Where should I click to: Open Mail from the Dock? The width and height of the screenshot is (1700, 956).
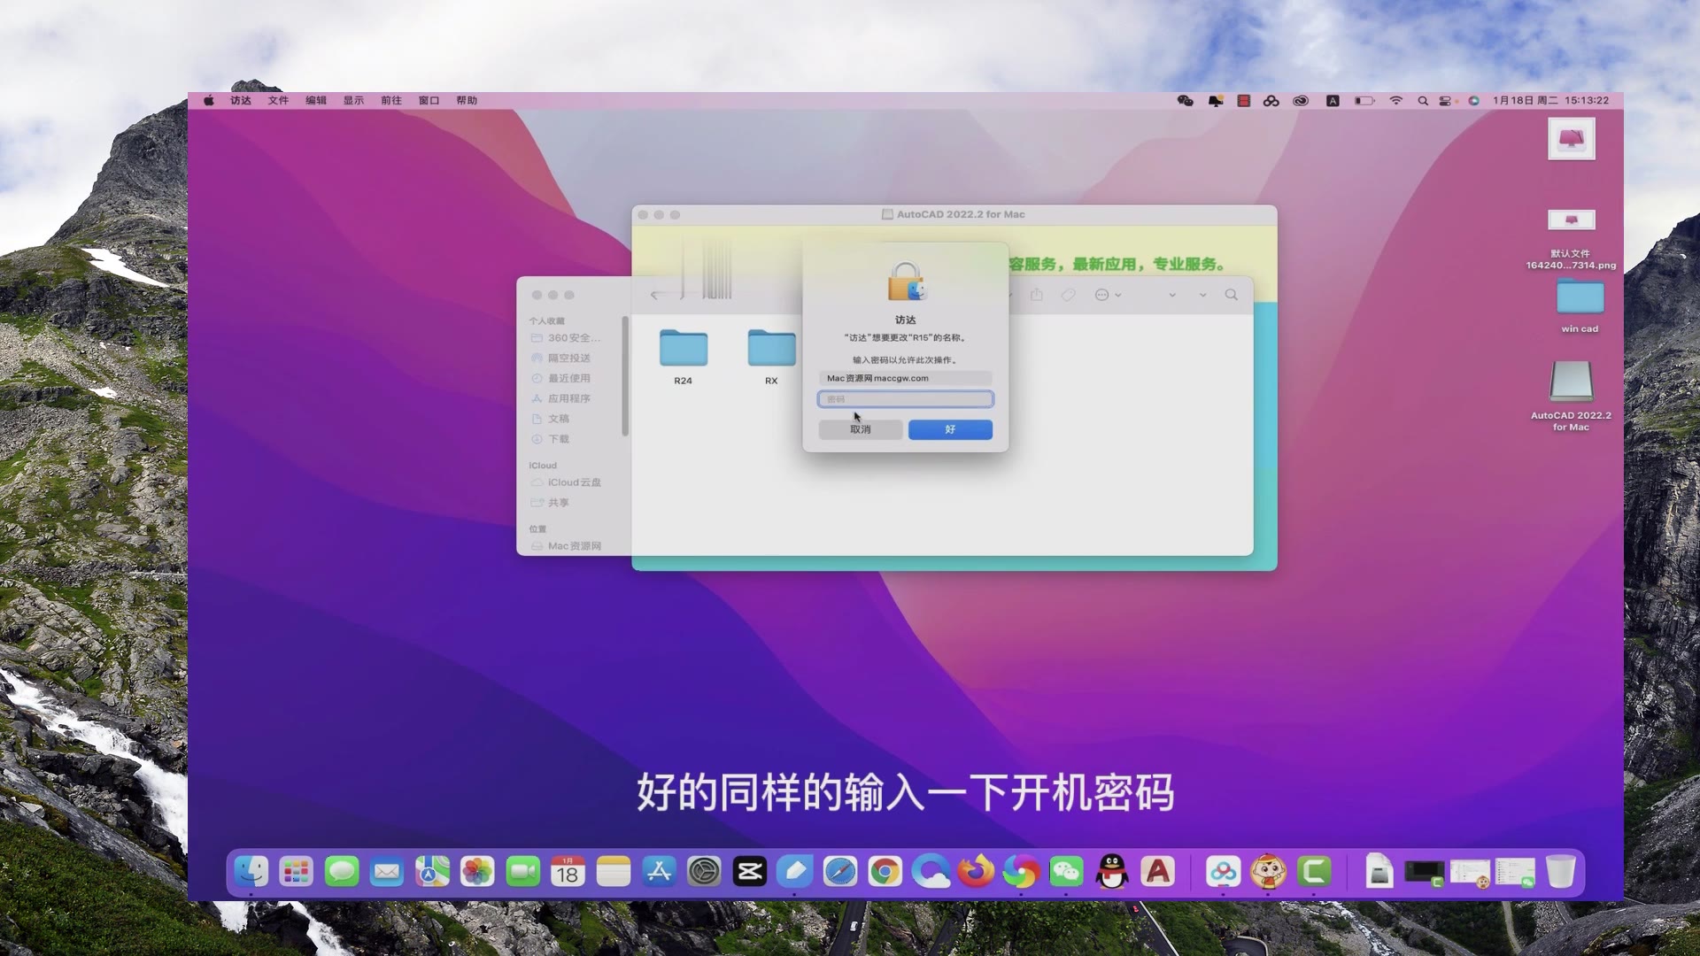(x=386, y=872)
